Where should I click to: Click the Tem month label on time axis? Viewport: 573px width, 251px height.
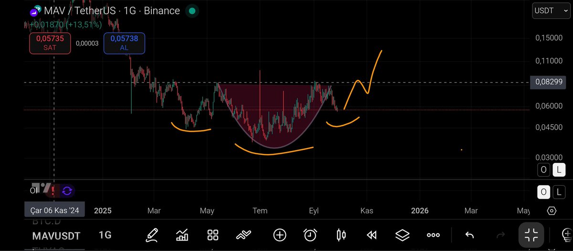260,211
